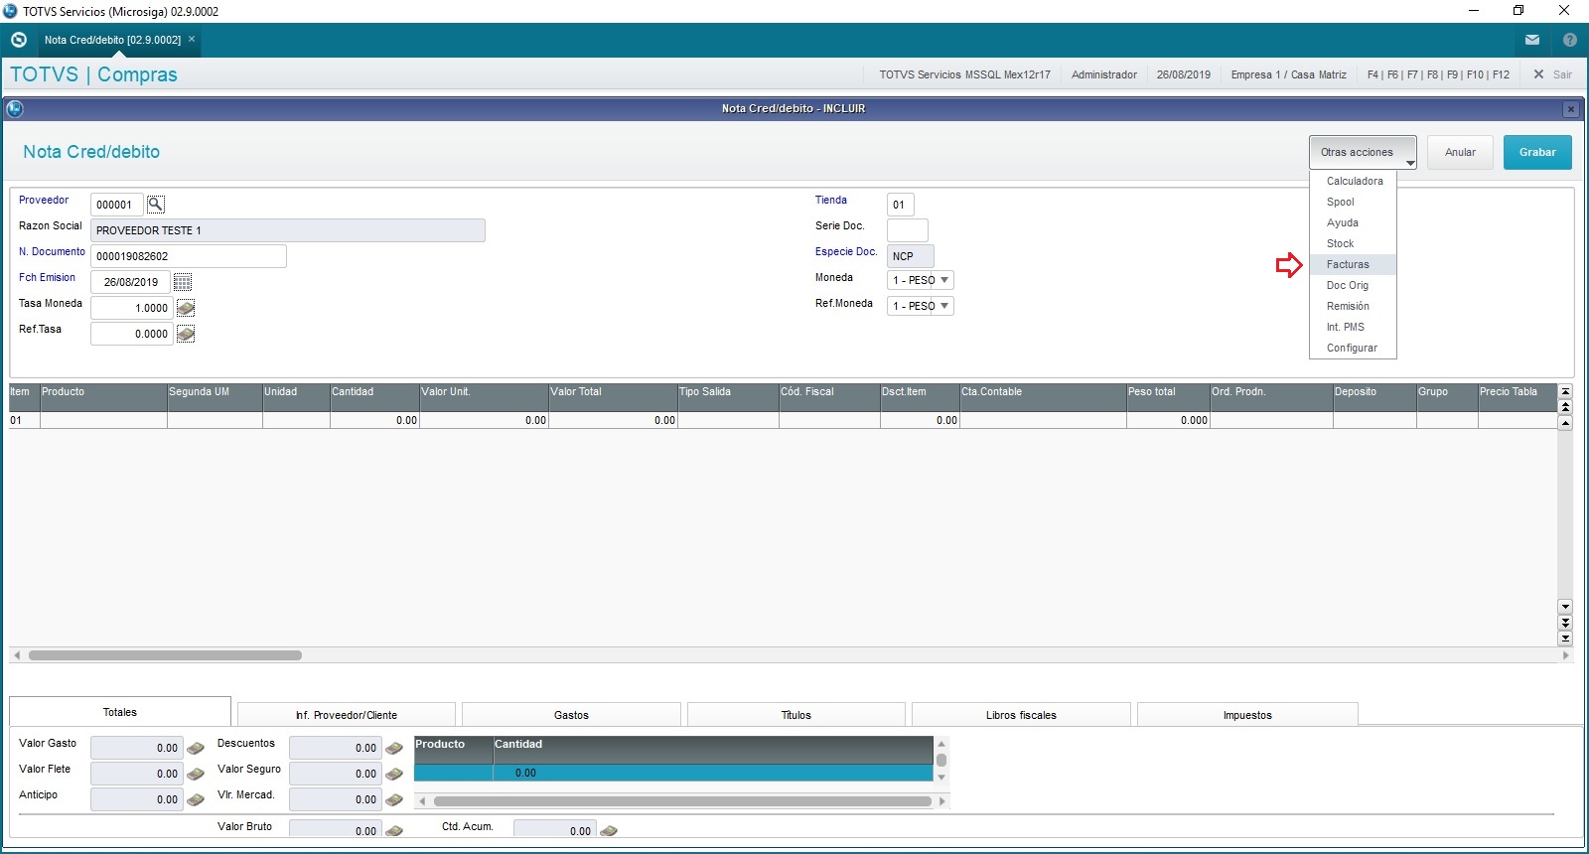Click Valor Gasto money icon

pos(196,748)
